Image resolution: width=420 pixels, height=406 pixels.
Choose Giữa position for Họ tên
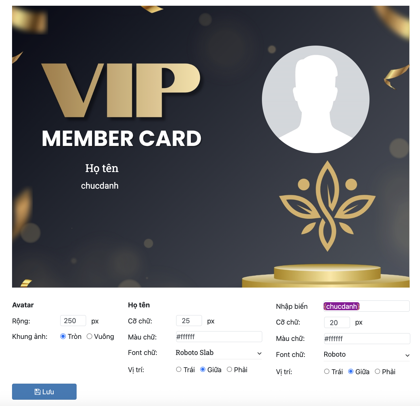point(203,370)
